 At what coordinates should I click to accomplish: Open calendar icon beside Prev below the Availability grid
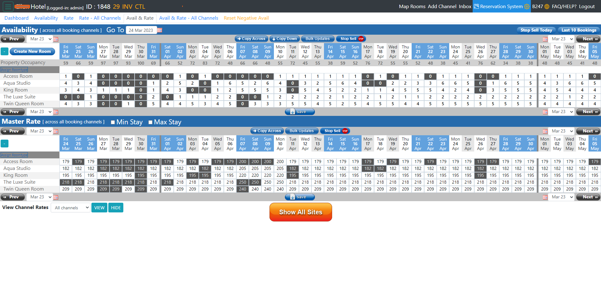(x=56, y=112)
